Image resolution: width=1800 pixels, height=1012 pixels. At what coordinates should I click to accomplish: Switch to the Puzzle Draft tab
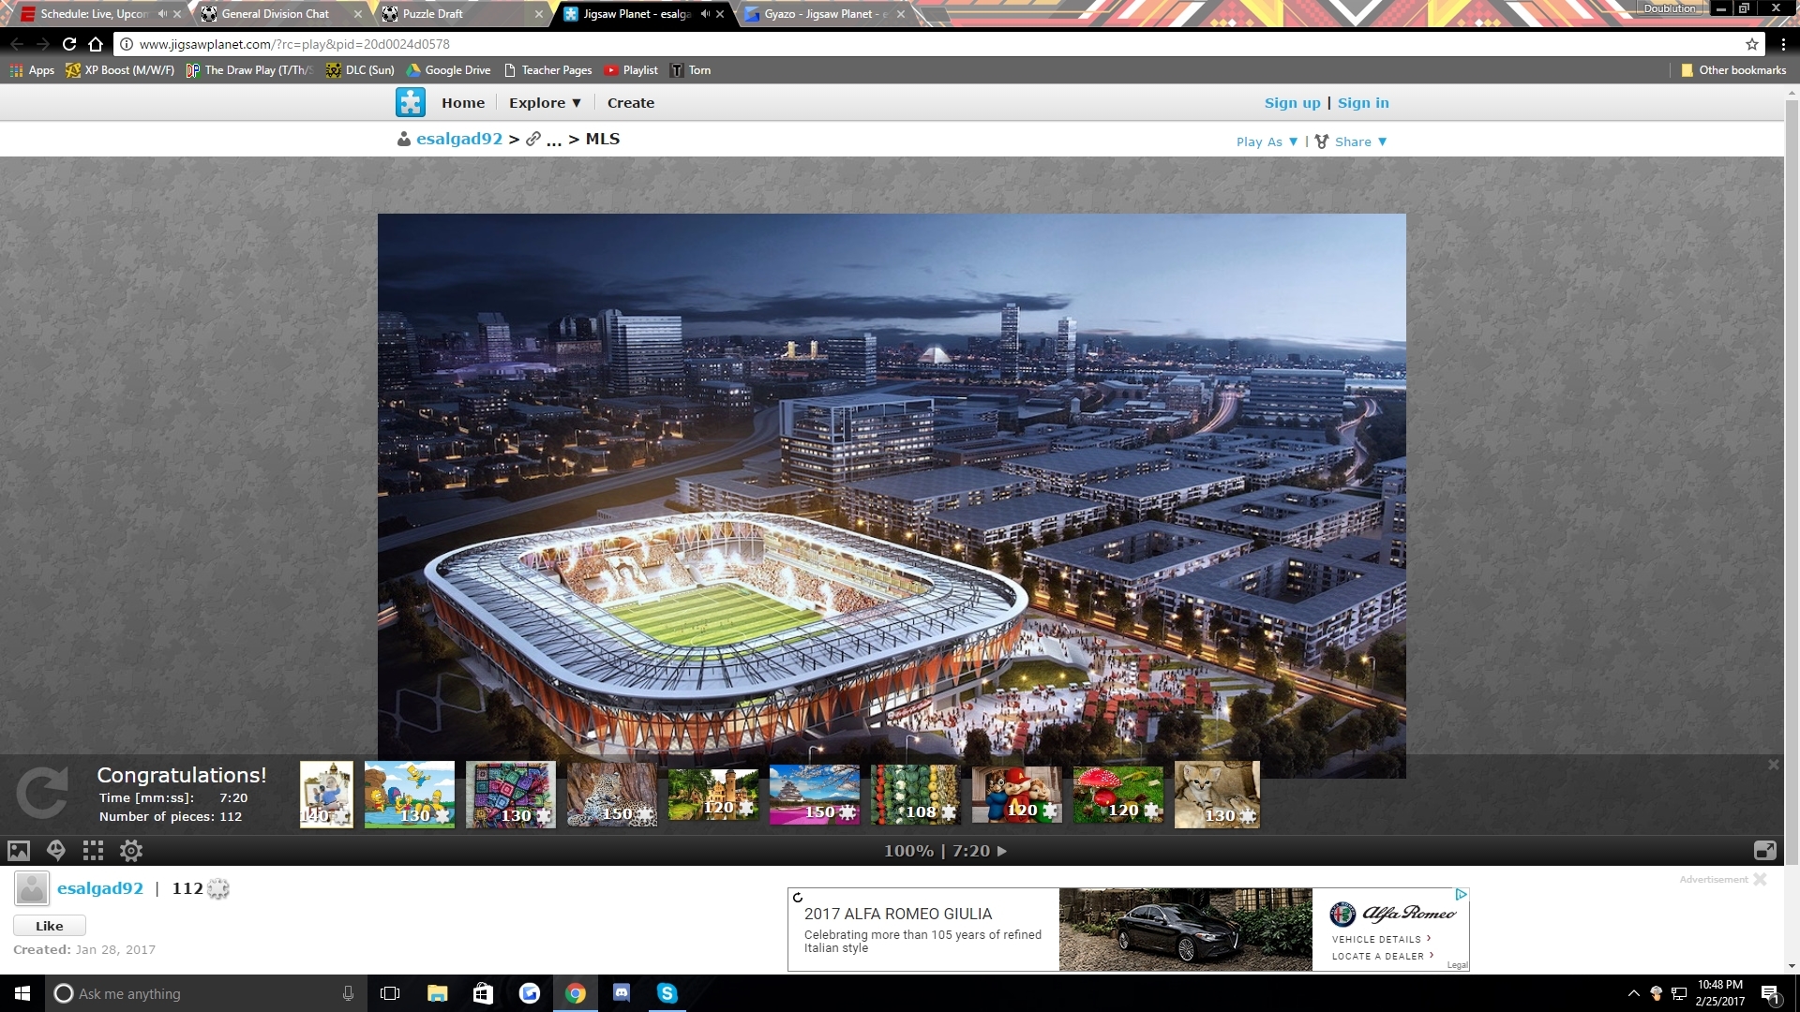pos(433,14)
